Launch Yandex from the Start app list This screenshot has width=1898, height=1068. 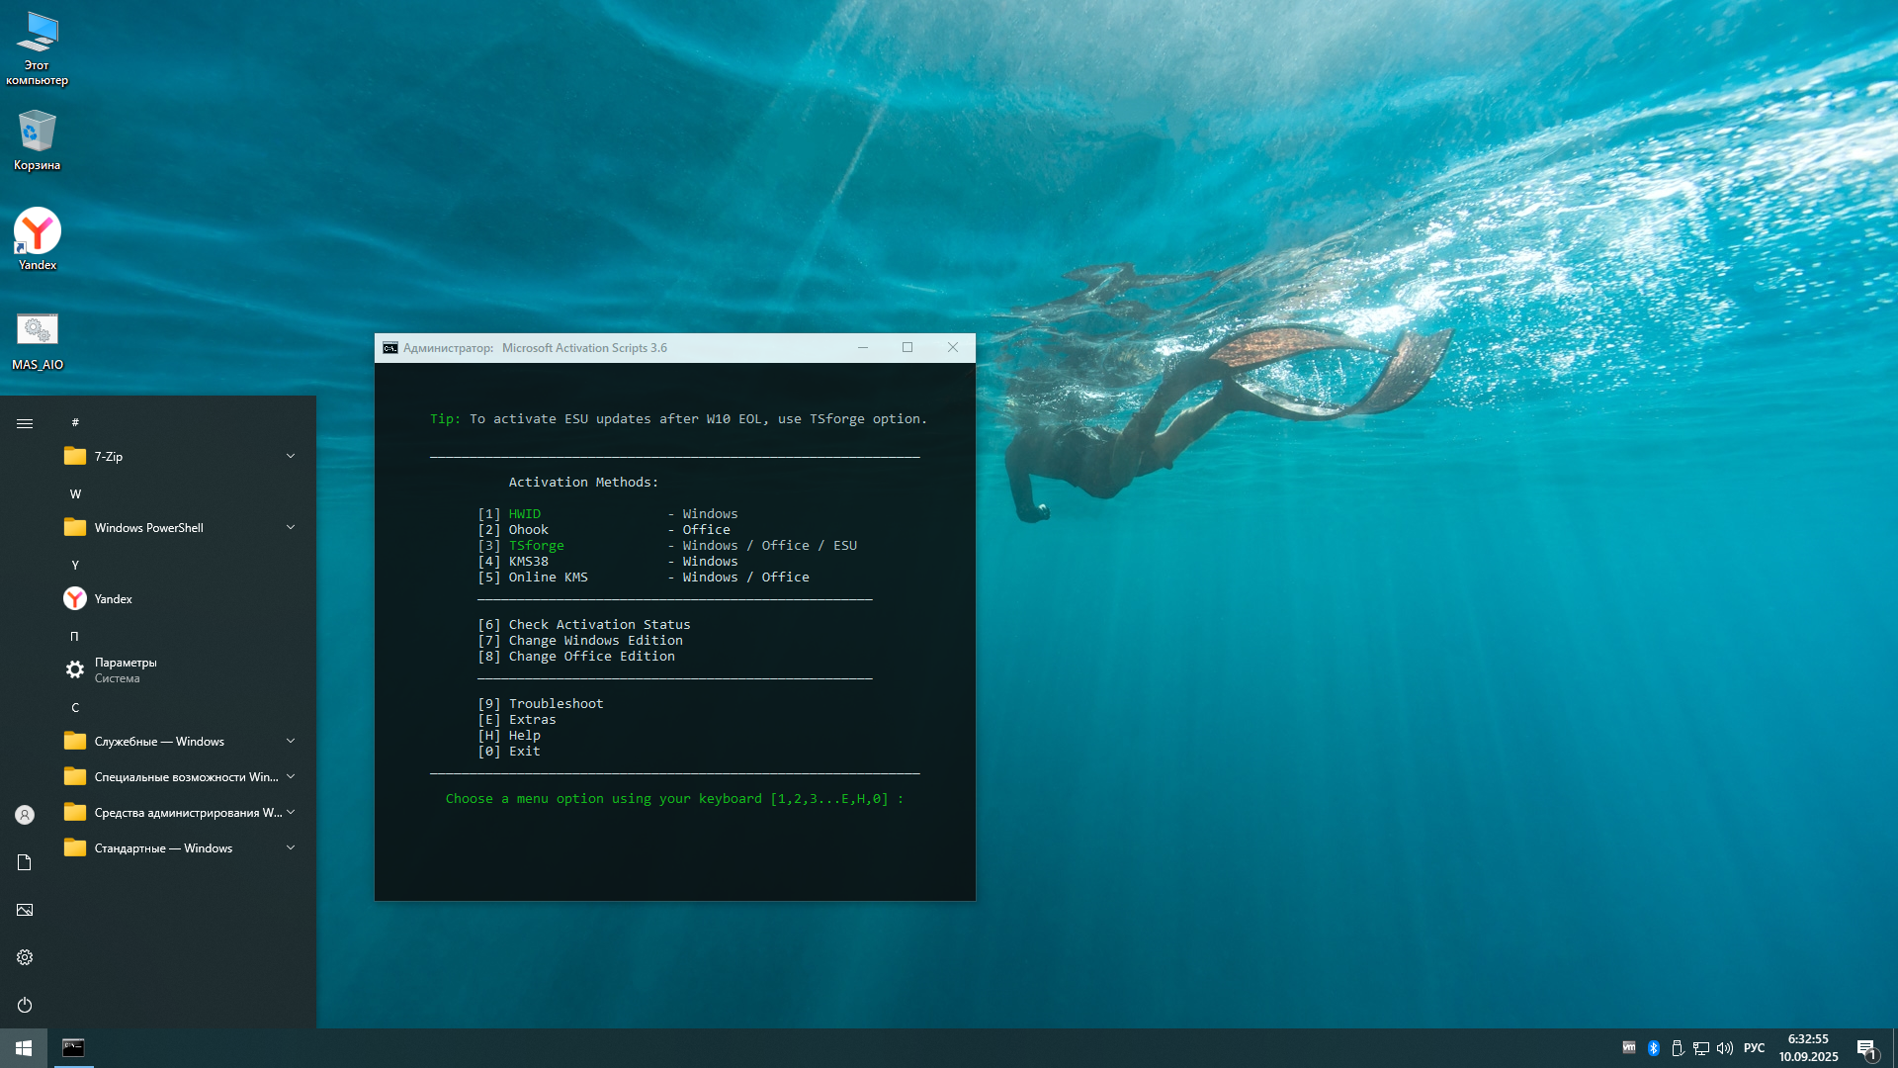point(113,598)
